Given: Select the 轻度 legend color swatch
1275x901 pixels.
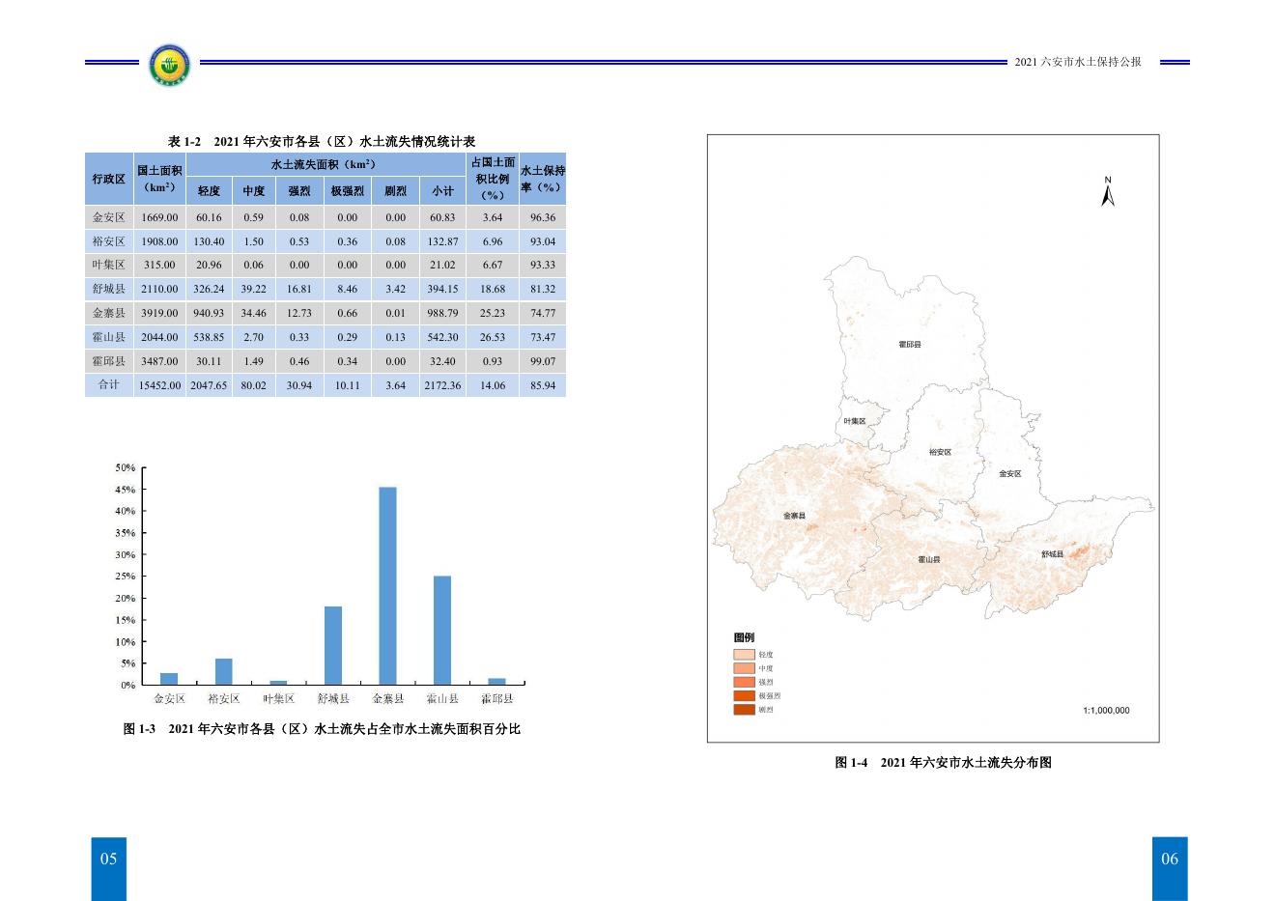Looking at the screenshot, I should (x=744, y=654).
